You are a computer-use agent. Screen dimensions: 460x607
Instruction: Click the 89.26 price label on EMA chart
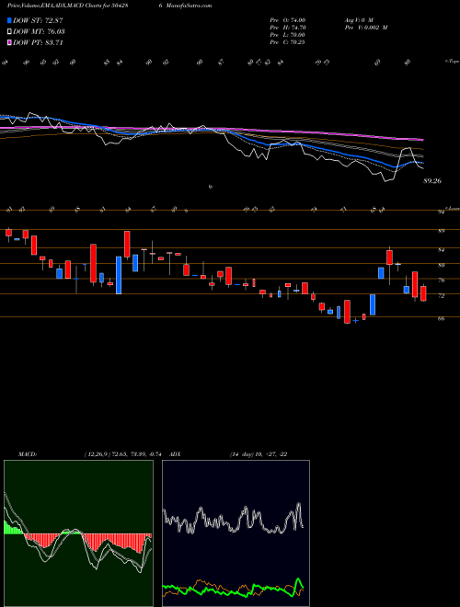(x=432, y=181)
